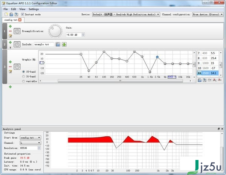
Task: Open the Settings menu
Action: tap(34, 9)
